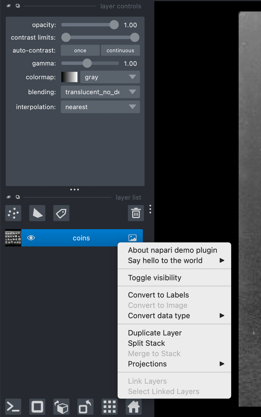The image size is (261, 417).
Task: Click the coins layer thumbnail
Action: (x=13, y=238)
